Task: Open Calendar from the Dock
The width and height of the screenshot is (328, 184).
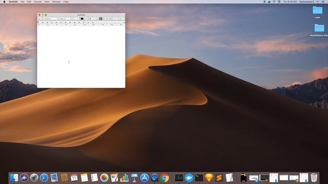Action: pyautogui.click(x=74, y=178)
